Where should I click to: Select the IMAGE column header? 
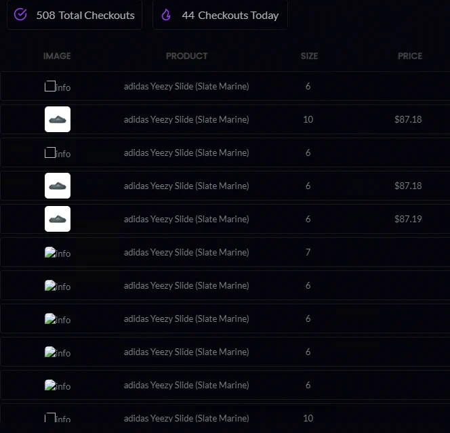click(x=57, y=56)
